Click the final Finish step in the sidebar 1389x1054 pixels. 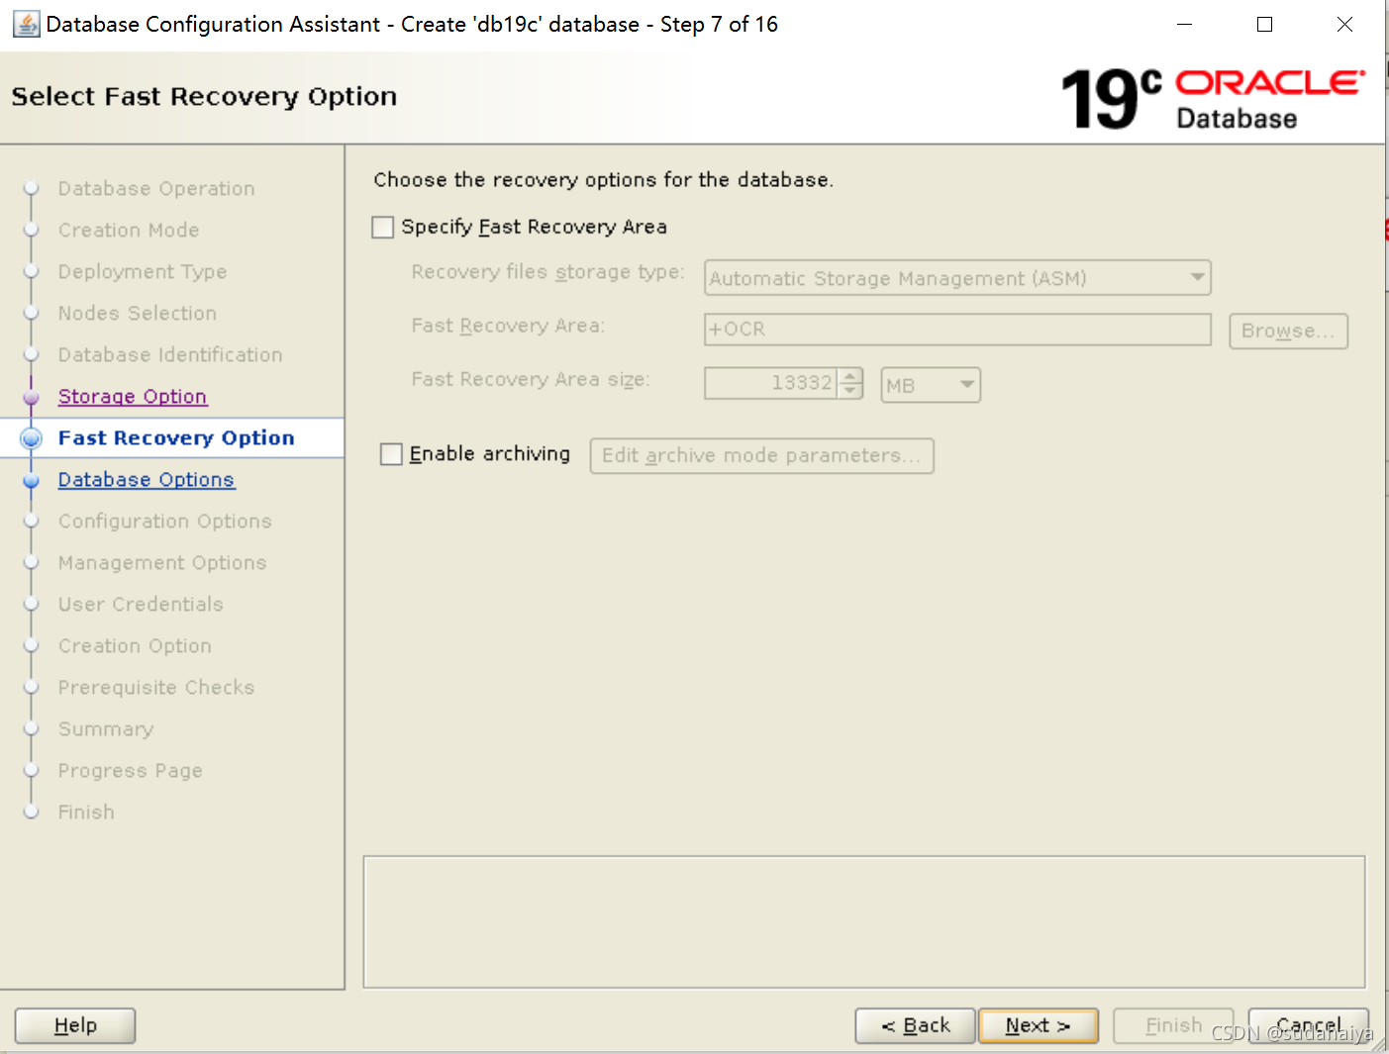[86, 812]
